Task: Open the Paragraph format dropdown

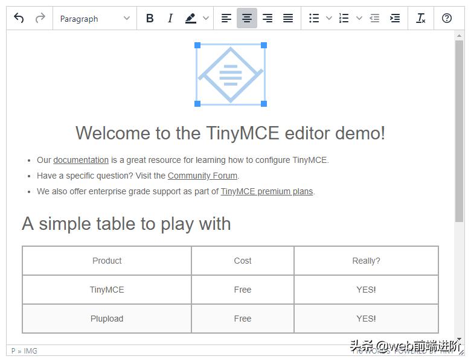Action: 95,19
